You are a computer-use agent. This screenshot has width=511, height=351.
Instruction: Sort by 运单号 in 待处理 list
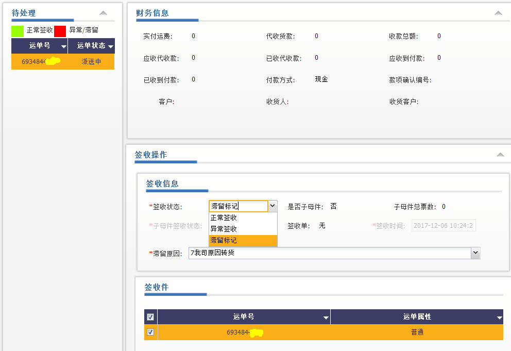pyautogui.click(x=64, y=46)
